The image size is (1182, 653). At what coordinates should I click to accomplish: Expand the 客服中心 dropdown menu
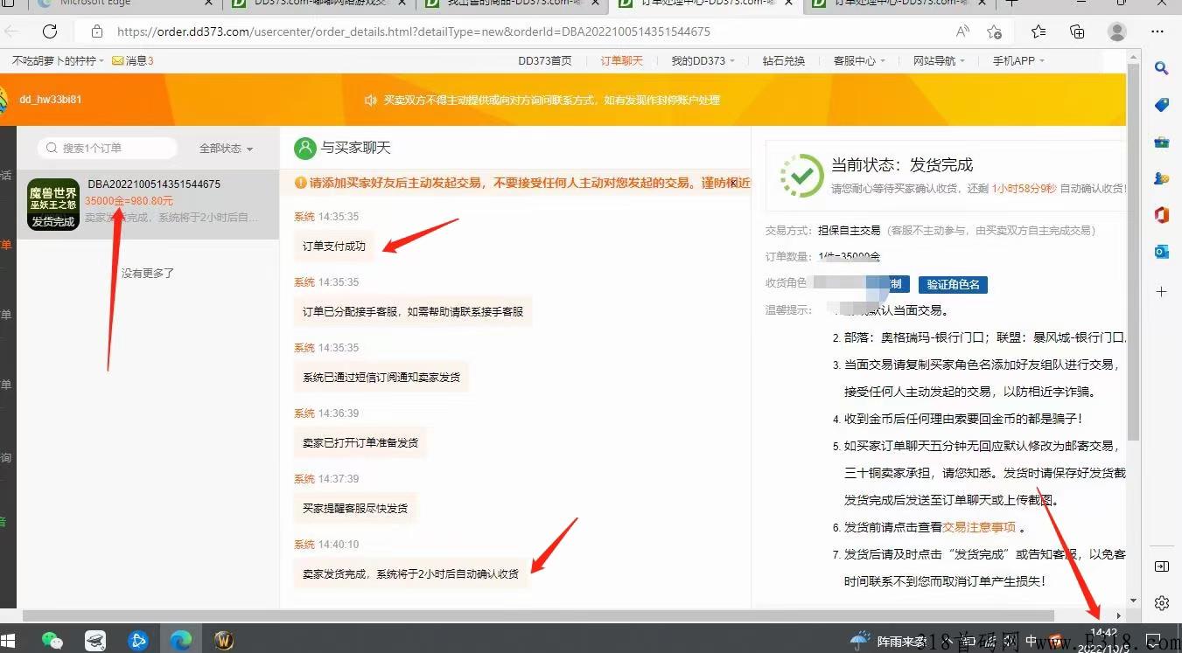[x=859, y=61]
